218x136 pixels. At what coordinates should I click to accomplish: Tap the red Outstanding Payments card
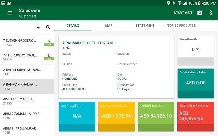click(196, 116)
